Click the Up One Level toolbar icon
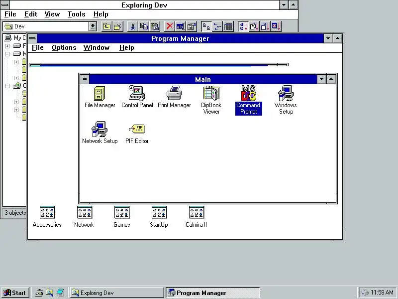Image resolution: width=398 pixels, height=299 pixels. click(106, 26)
